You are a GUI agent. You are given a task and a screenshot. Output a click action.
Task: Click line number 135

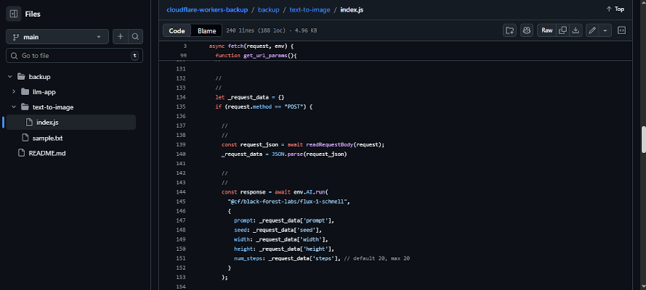181,107
